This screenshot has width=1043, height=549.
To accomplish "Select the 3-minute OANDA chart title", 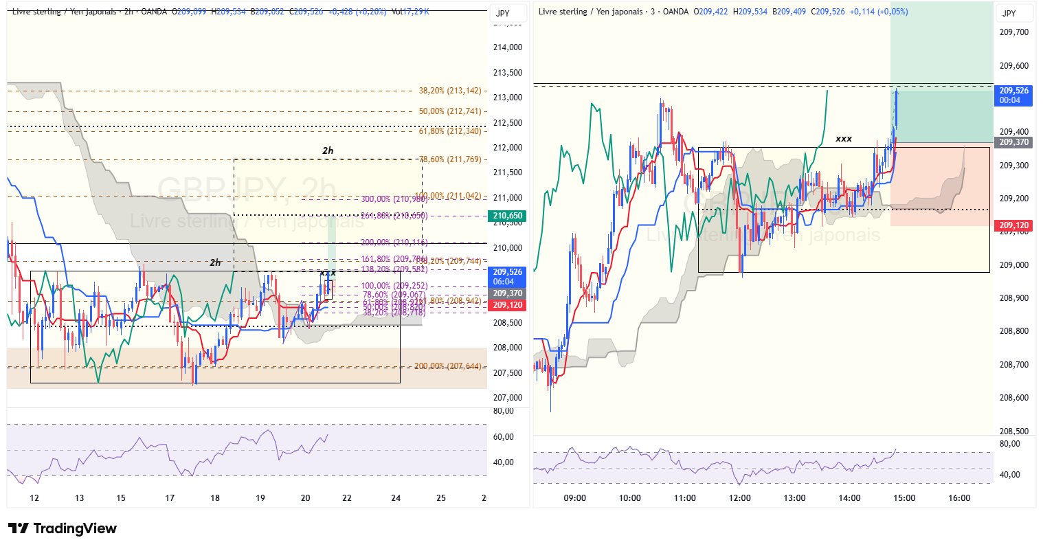I will (614, 12).
